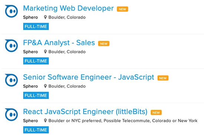Click the location pin in the Marketing Web Developer listing
Image resolution: width=204 pixels, height=135 pixels.
pyautogui.click(x=45, y=17)
